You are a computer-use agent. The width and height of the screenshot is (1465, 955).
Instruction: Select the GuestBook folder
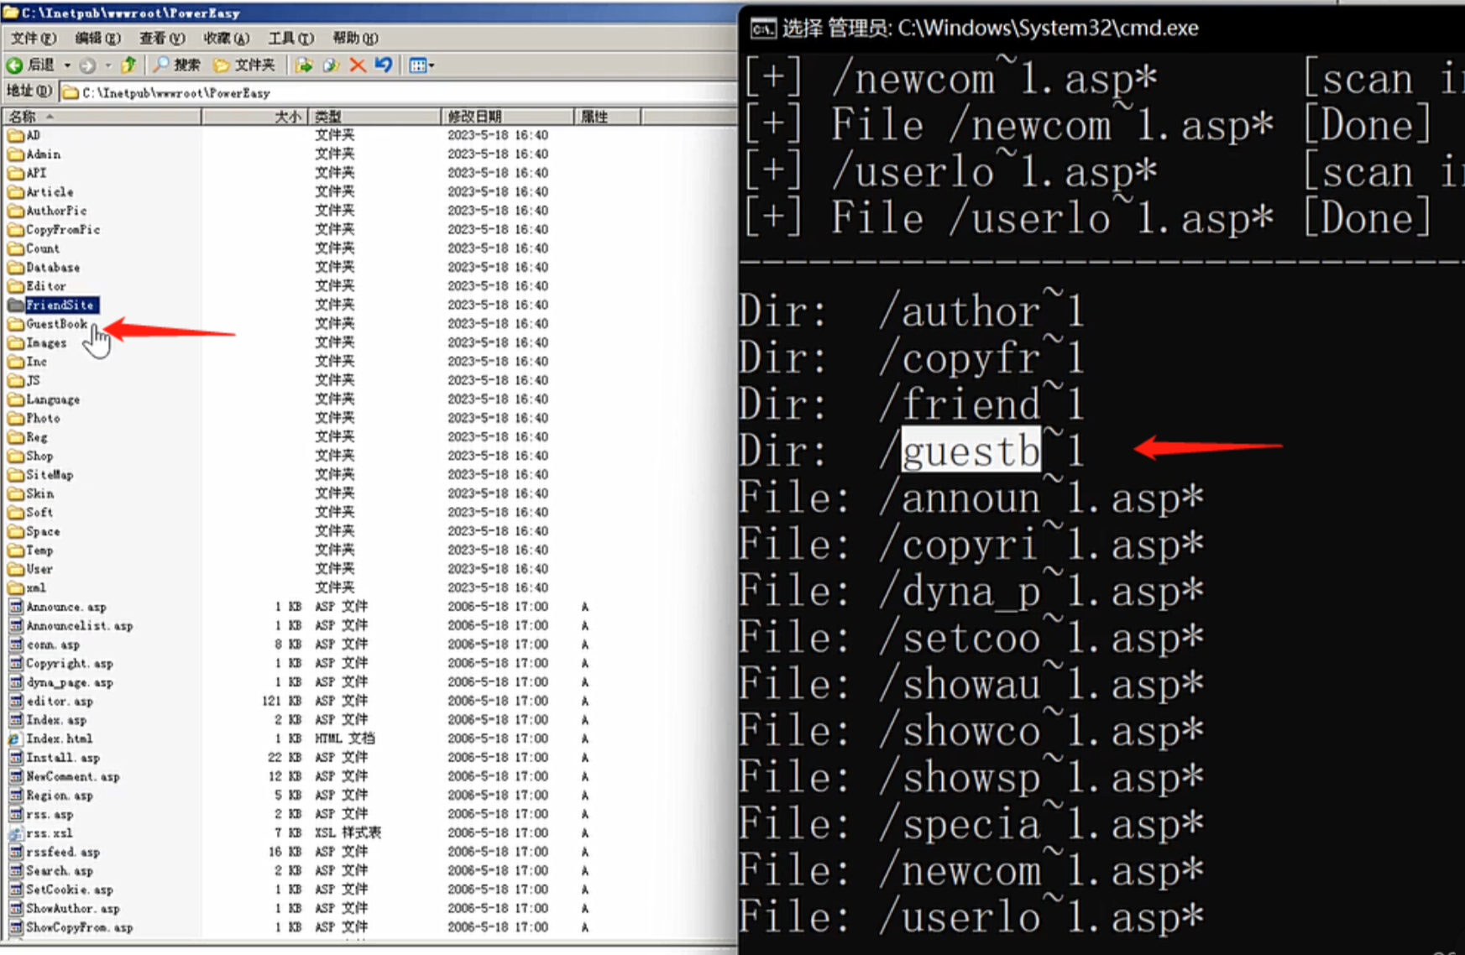pyautogui.click(x=56, y=324)
